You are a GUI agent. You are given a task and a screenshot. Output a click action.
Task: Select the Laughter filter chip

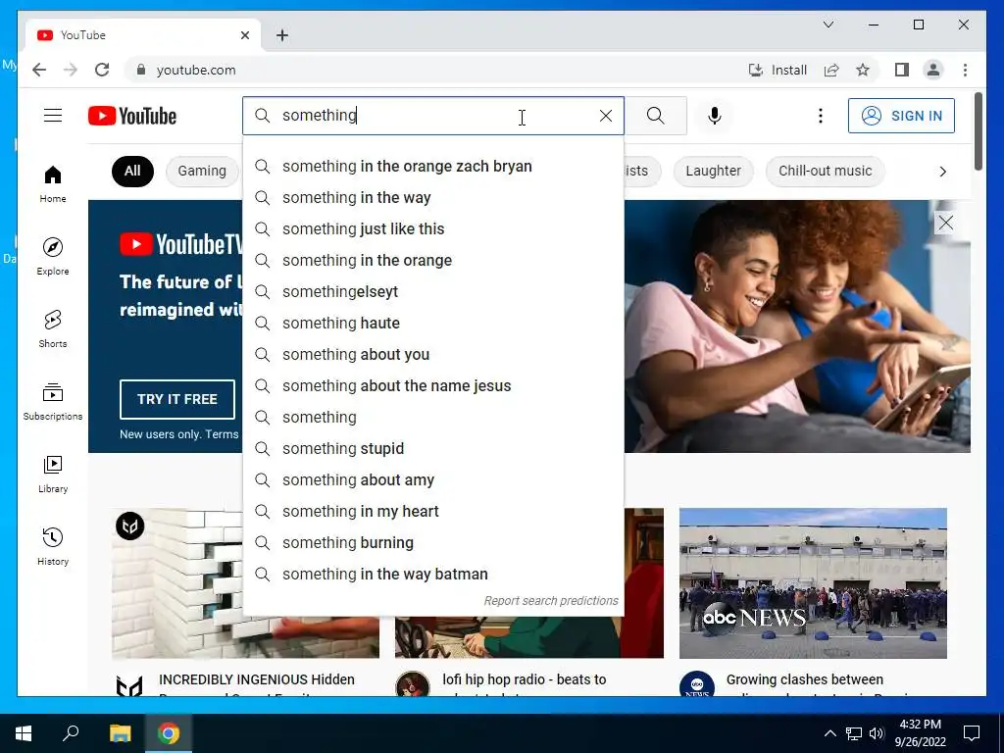pos(713,171)
